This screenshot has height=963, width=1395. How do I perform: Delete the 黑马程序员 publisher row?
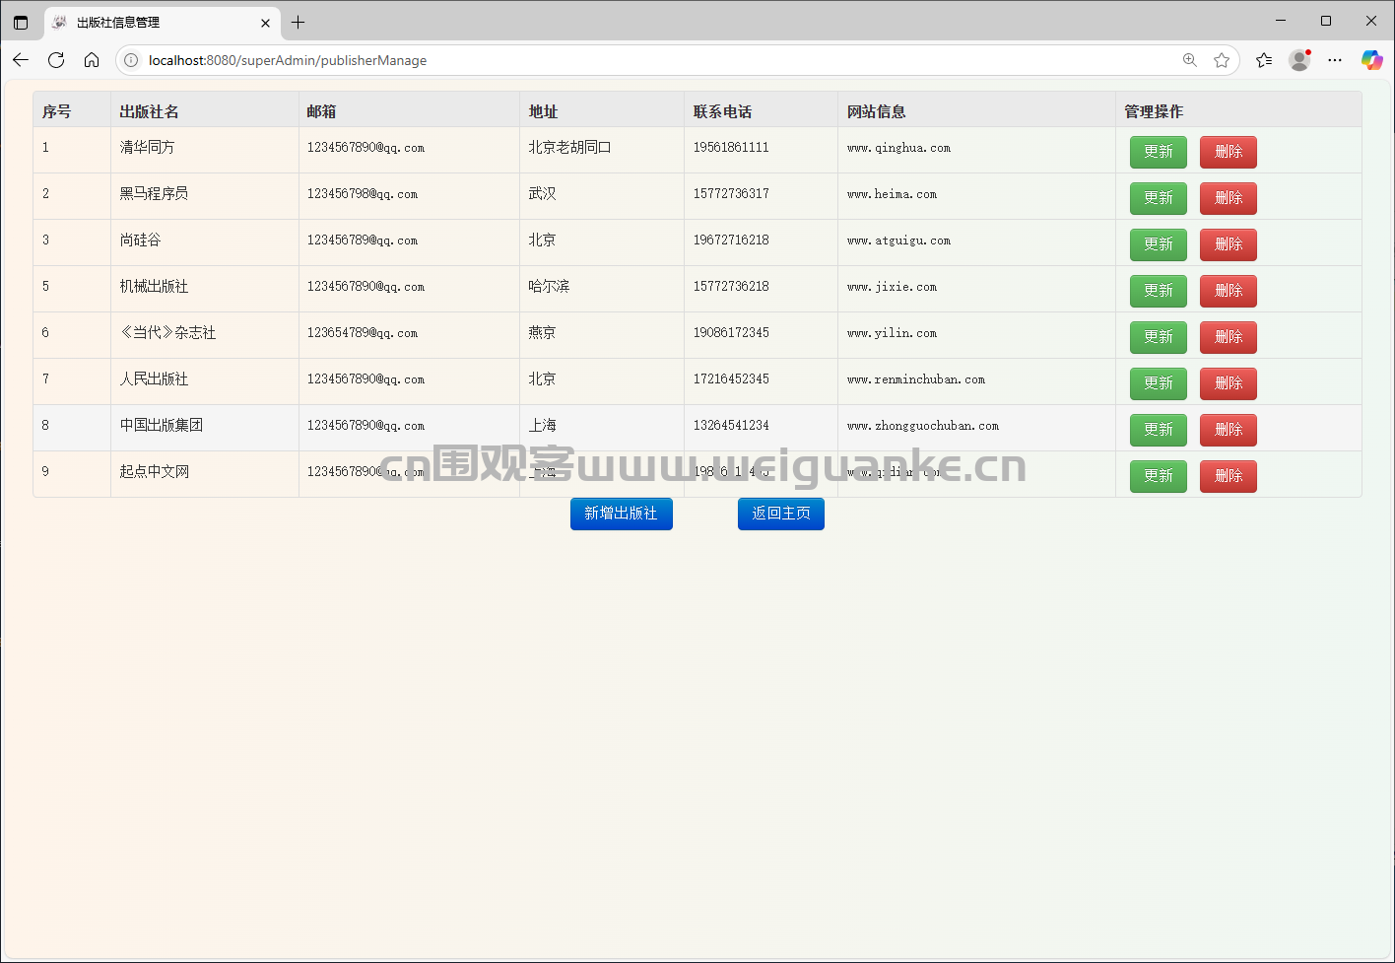pos(1228,198)
